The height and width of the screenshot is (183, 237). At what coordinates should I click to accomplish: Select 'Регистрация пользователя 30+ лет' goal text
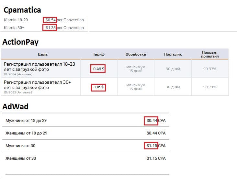[37, 85]
